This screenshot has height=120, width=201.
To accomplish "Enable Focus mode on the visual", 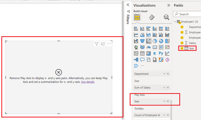I will tap(103, 44).
